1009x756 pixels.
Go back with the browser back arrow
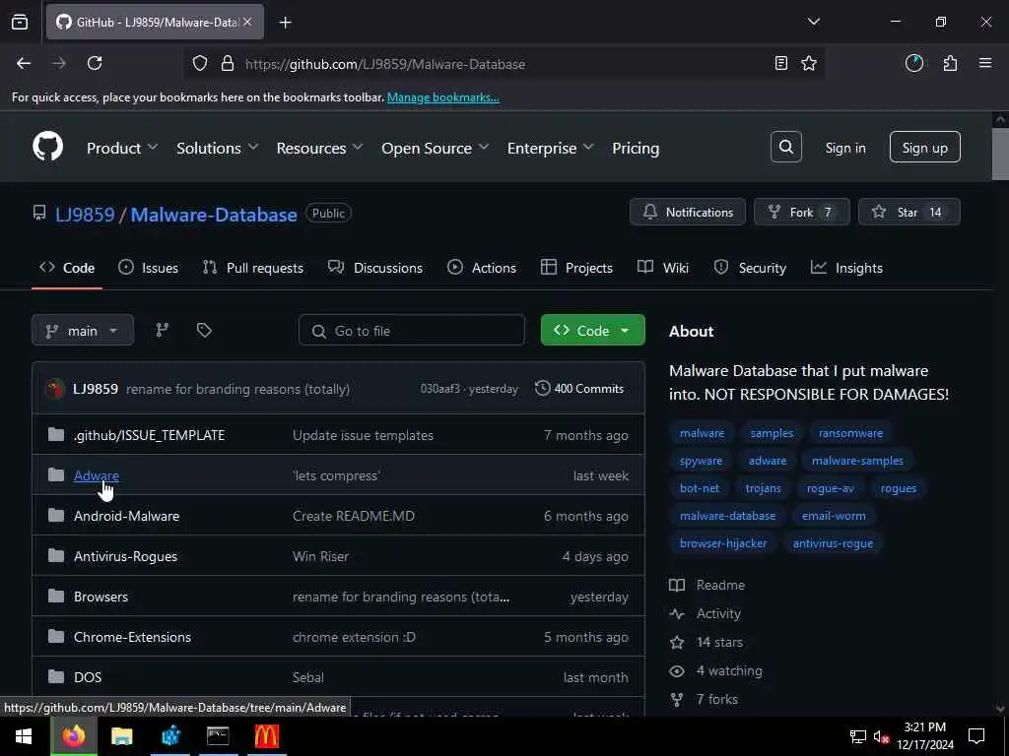(x=24, y=63)
